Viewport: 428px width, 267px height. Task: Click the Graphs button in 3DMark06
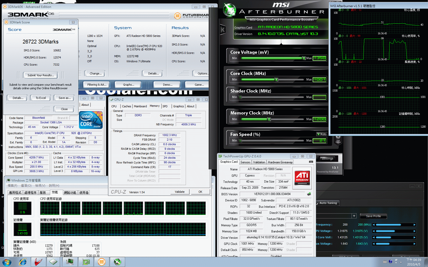point(129,85)
